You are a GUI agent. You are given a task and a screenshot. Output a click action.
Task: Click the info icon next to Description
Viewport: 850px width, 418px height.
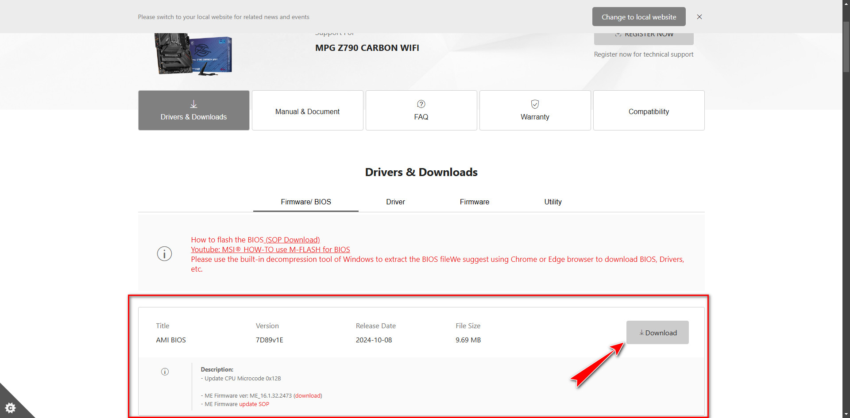[x=165, y=372]
